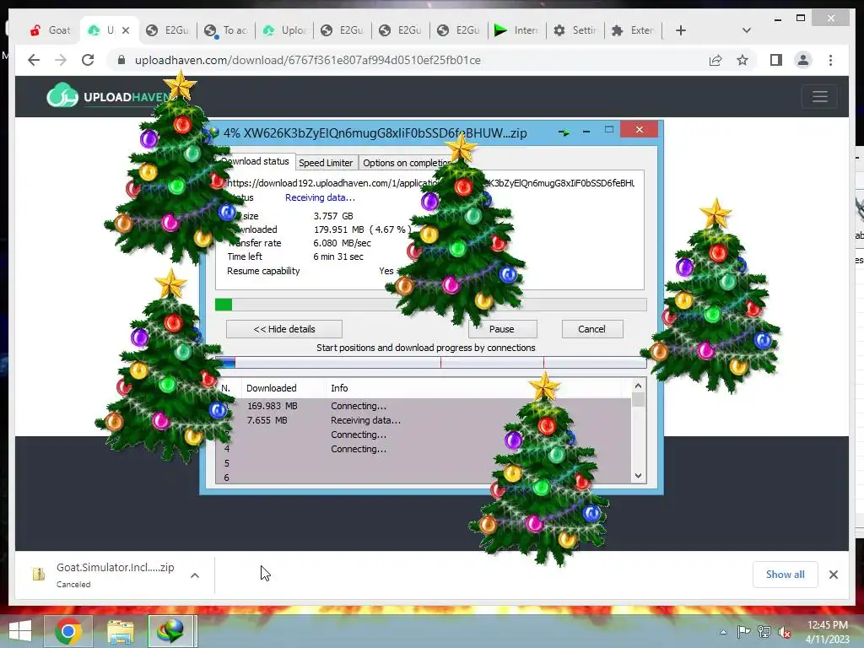Close the IDM download dialog

(640, 129)
